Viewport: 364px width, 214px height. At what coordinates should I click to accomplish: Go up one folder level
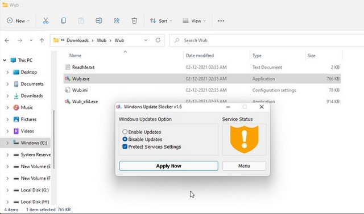coord(42,40)
